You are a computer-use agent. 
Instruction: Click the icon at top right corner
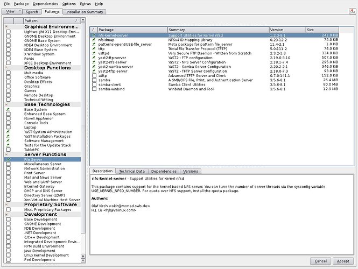[x=353, y=11]
